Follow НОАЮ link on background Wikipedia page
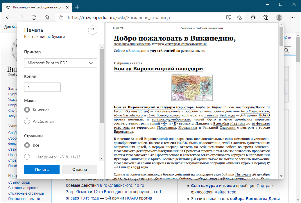The width and height of the screenshot is (301, 203). (x=132, y=198)
